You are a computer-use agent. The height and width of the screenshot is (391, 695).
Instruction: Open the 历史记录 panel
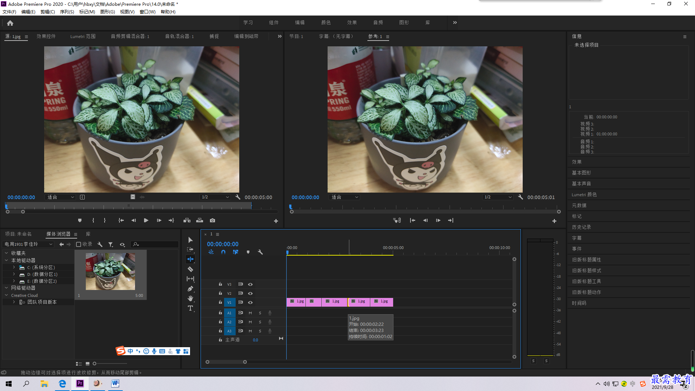581,227
